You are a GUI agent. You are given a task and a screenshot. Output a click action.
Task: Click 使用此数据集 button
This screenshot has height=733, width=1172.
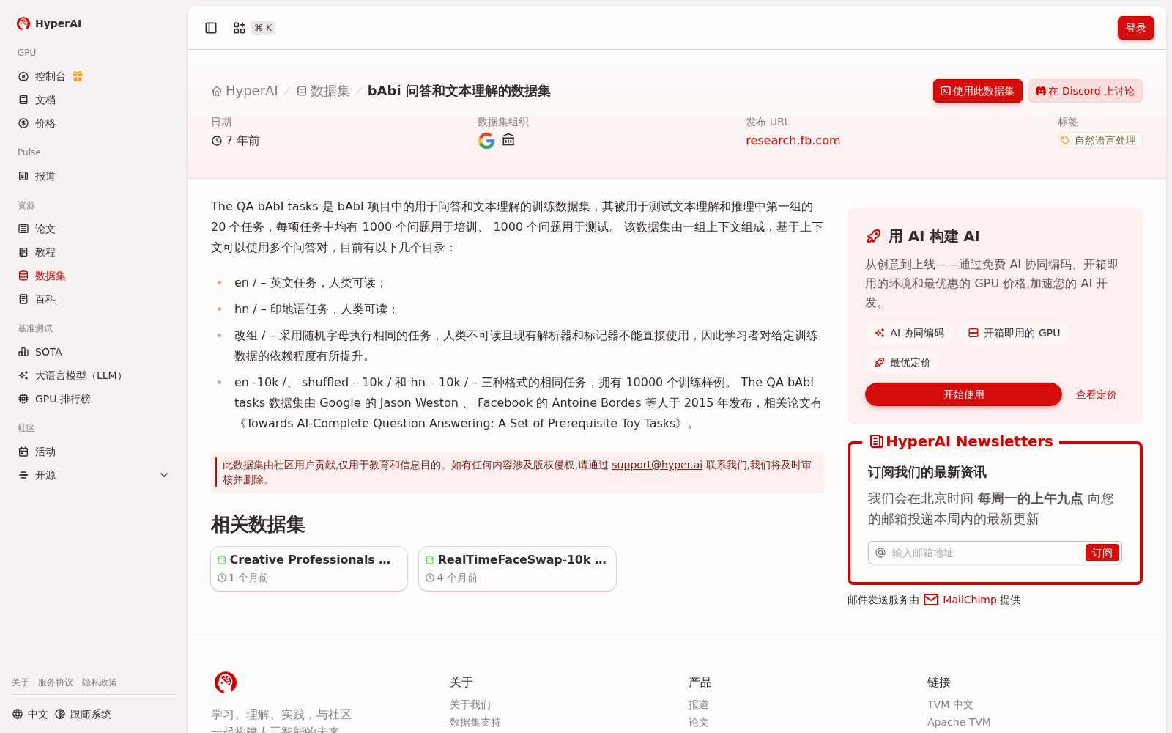[977, 91]
